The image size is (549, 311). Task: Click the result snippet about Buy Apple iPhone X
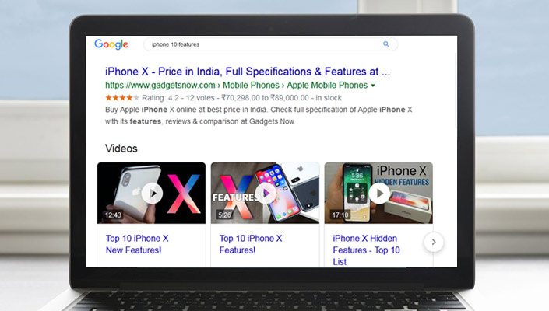[259, 115]
